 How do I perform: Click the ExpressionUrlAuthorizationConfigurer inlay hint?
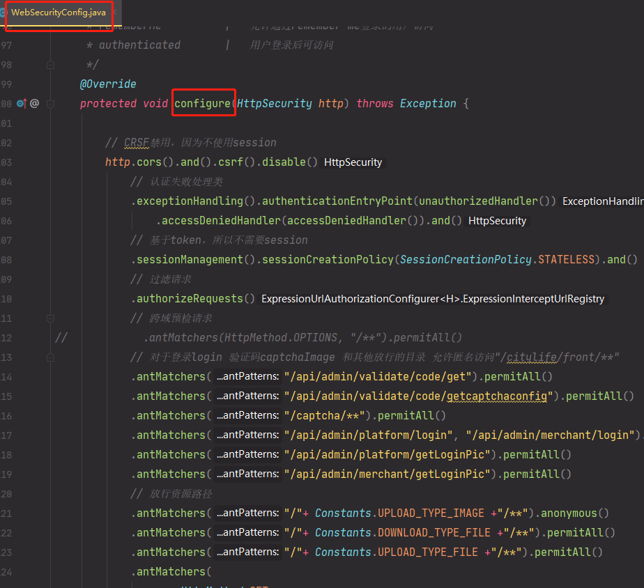433,299
